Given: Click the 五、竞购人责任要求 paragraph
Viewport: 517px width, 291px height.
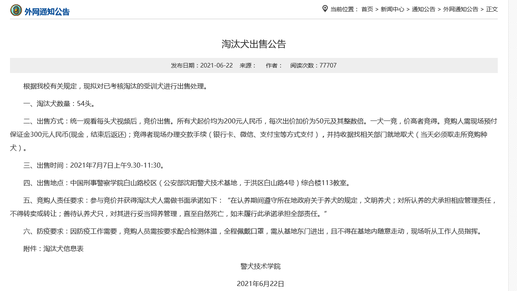Looking at the screenshot, I should pyautogui.click(x=254, y=207).
